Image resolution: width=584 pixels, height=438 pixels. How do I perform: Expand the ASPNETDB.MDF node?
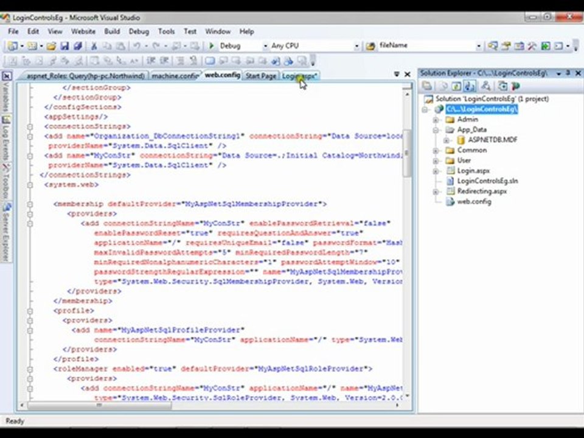(x=446, y=141)
